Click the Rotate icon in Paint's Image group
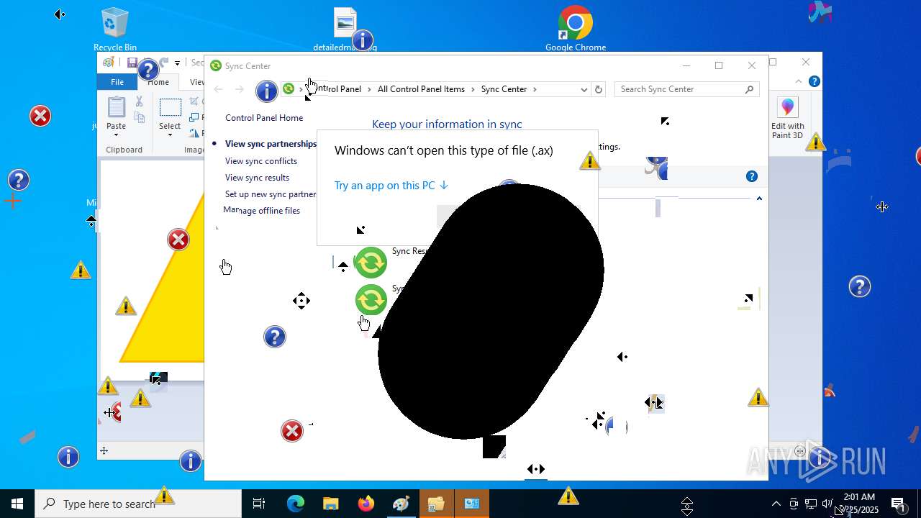 pos(194,132)
